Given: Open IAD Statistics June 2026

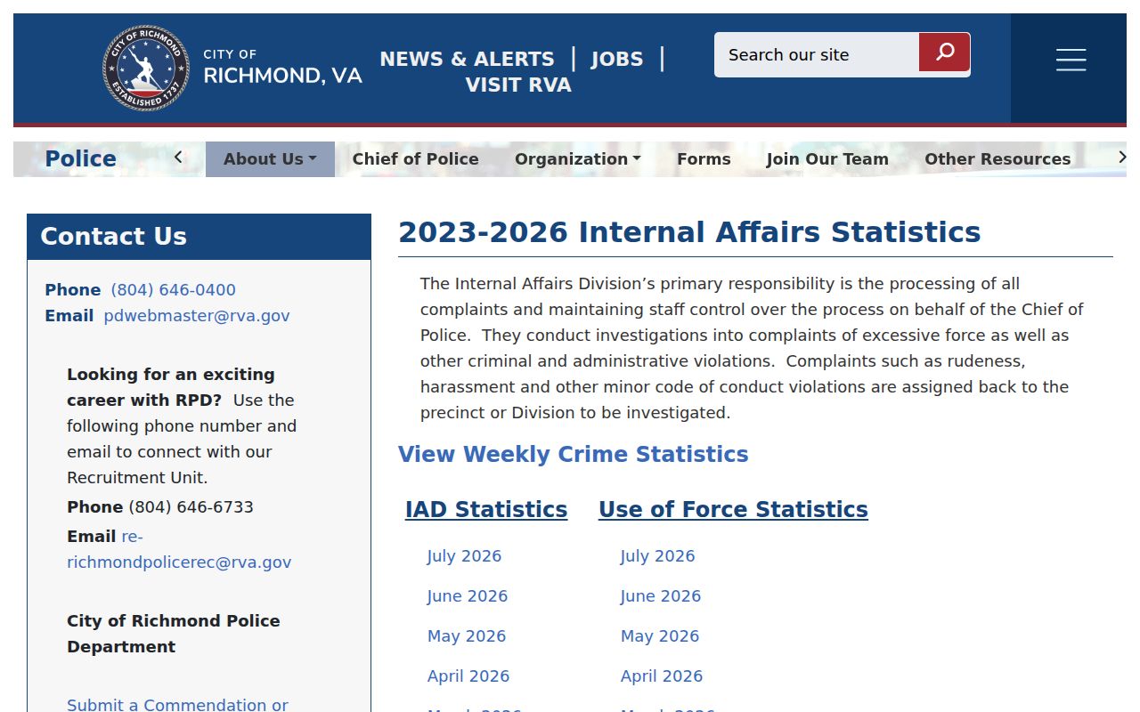Looking at the screenshot, I should point(468,596).
